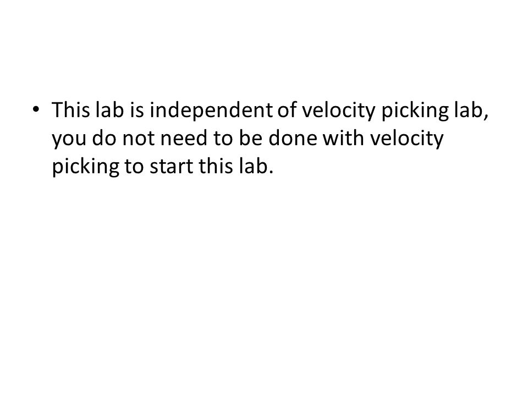Image resolution: width=528 pixels, height=396 pixels.
Task: Click lowercase "this" in the third line
Action: [x=216, y=166]
